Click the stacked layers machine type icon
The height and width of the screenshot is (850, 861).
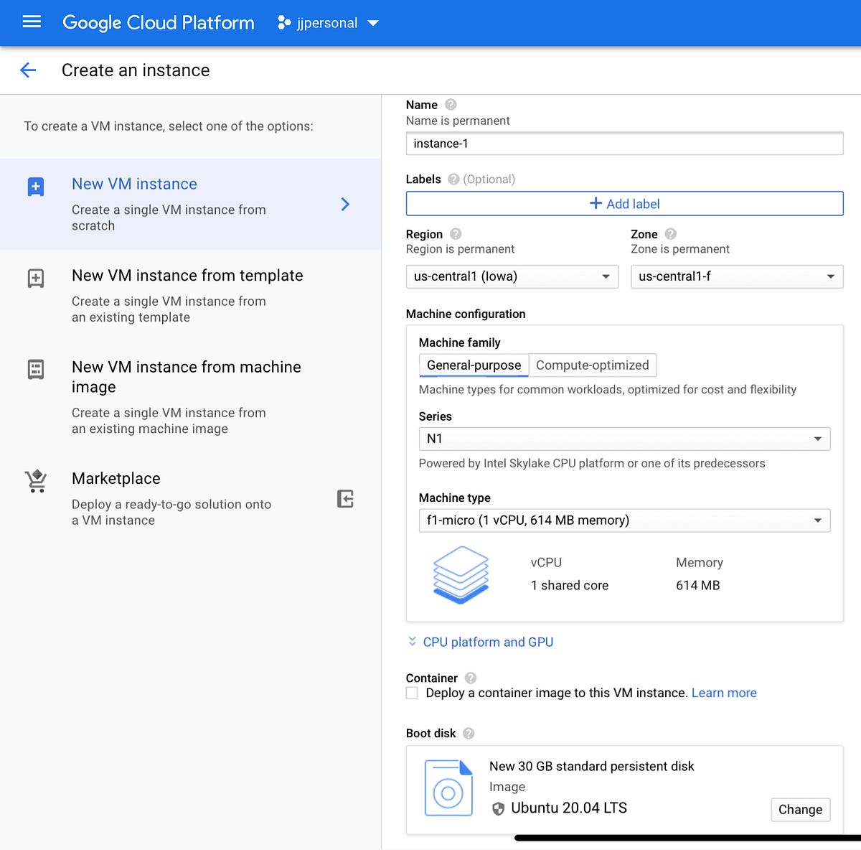(x=461, y=574)
